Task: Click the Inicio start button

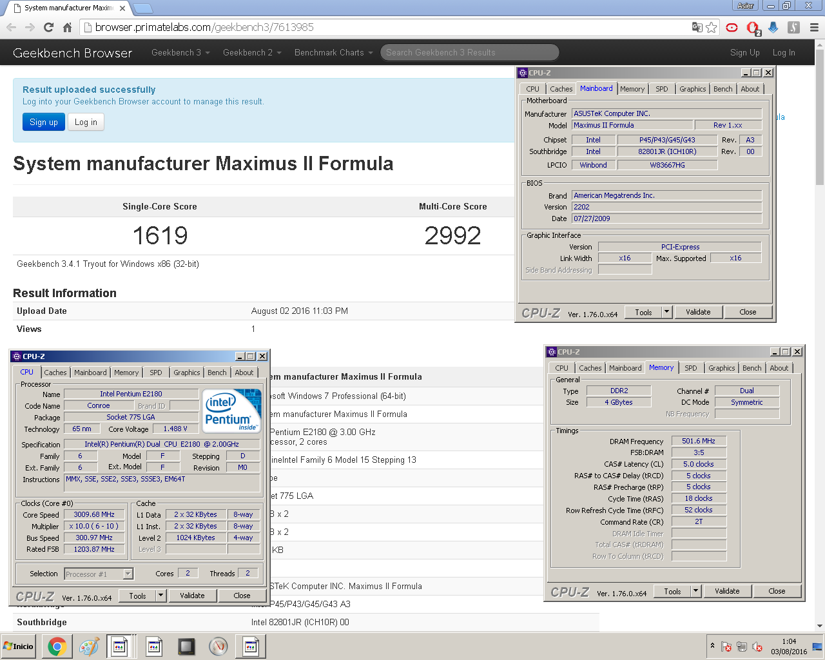Action: point(19,646)
